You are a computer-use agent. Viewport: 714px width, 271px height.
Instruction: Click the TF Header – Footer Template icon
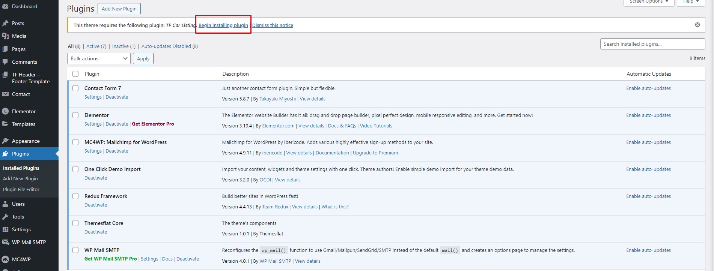(x=5, y=75)
